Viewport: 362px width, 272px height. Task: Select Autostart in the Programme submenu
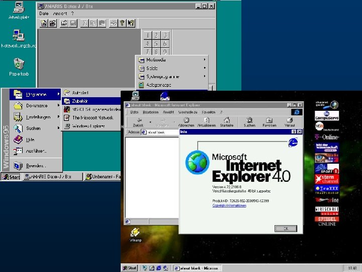(x=92, y=93)
